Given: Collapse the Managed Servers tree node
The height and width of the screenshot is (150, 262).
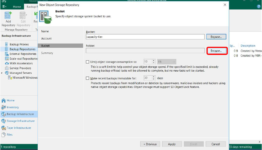Looking at the screenshot, I should click(x=2, y=73).
